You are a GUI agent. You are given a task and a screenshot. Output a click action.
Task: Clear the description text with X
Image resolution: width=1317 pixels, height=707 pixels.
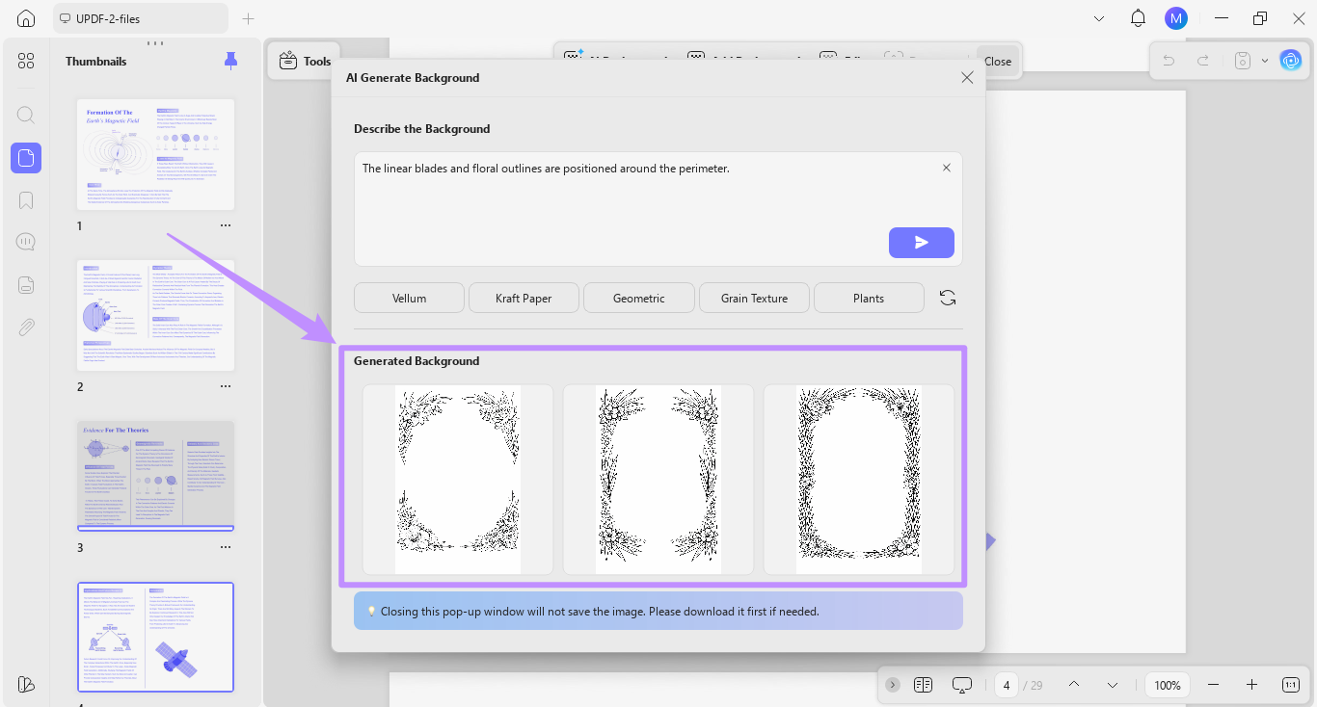point(946,168)
